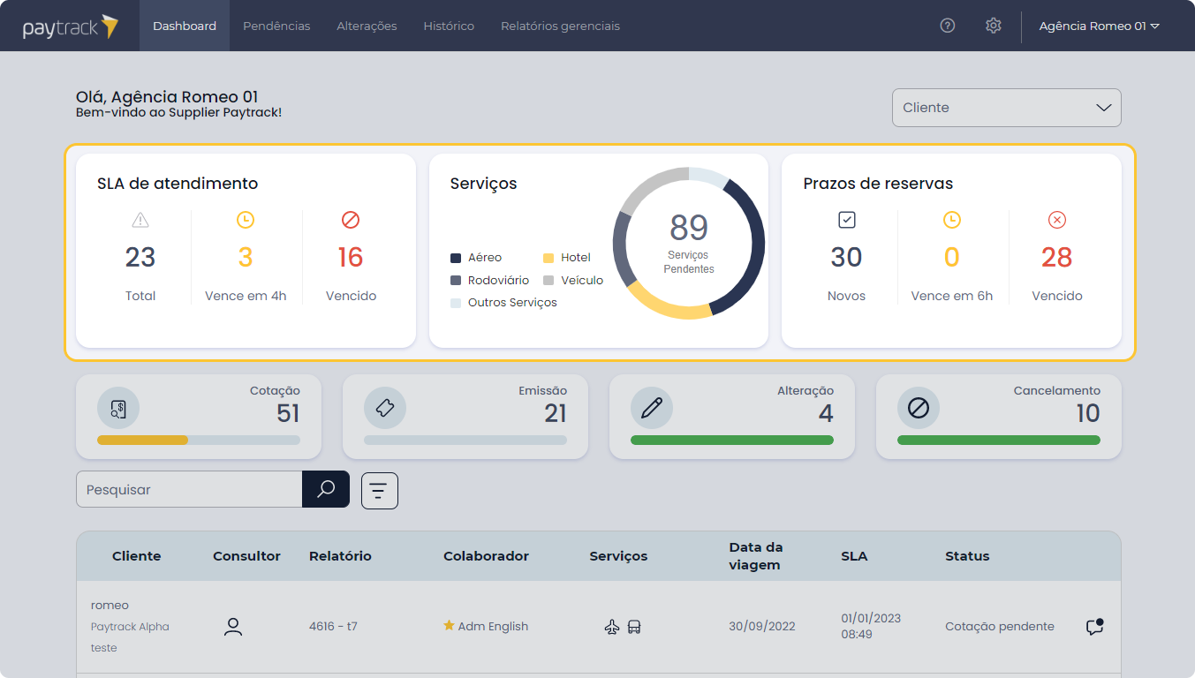
Task: Click the Novos value 30
Action: (x=846, y=257)
